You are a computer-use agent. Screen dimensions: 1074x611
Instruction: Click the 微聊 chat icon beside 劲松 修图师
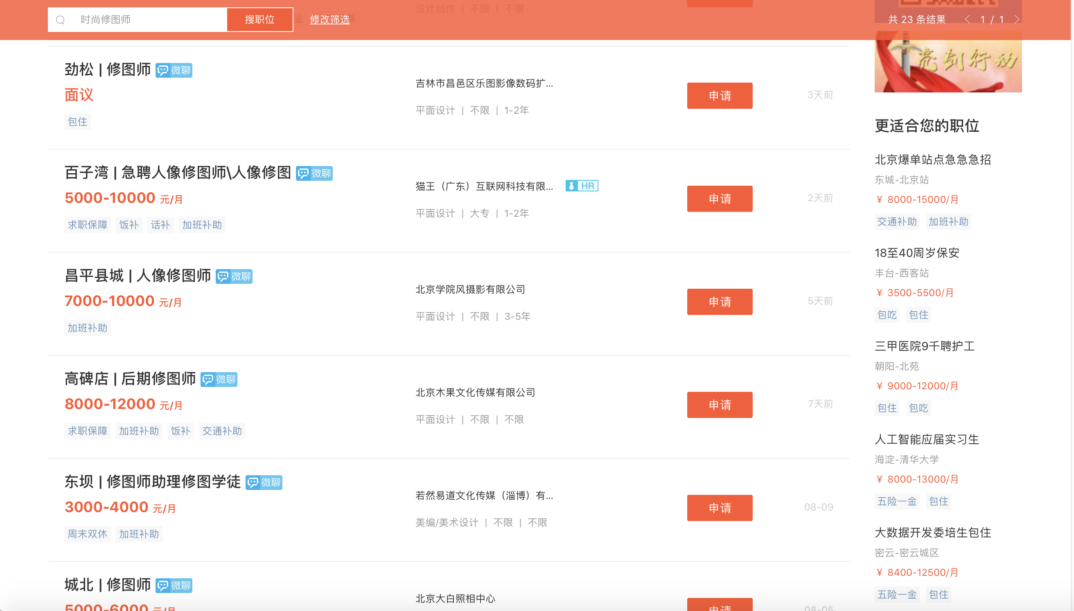point(174,70)
